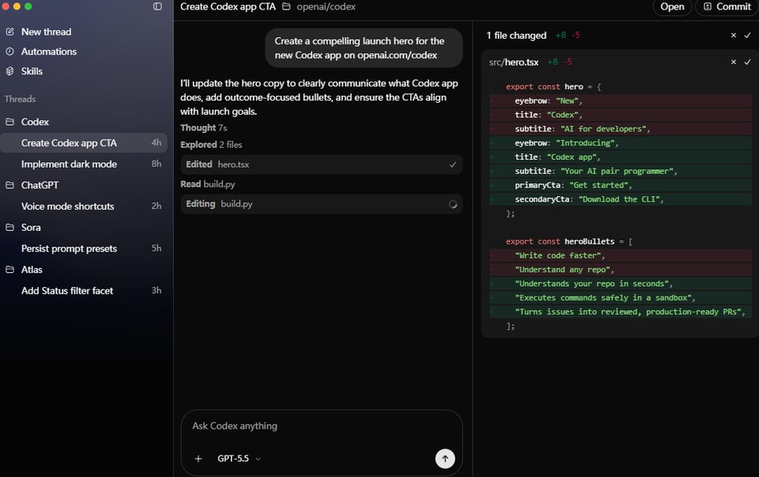Collapse the Sora thread group
Viewport: 759px width, 477px height.
tap(31, 228)
